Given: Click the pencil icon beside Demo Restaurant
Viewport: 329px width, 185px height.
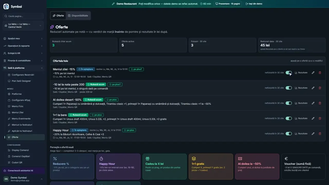Looking at the screenshot, I should [x=113, y=4].
